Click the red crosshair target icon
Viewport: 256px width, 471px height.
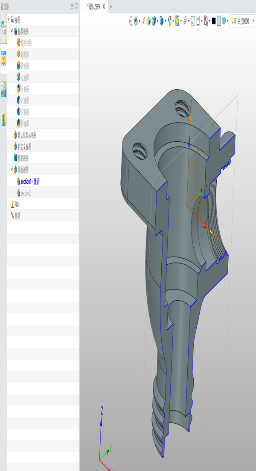coord(185,21)
